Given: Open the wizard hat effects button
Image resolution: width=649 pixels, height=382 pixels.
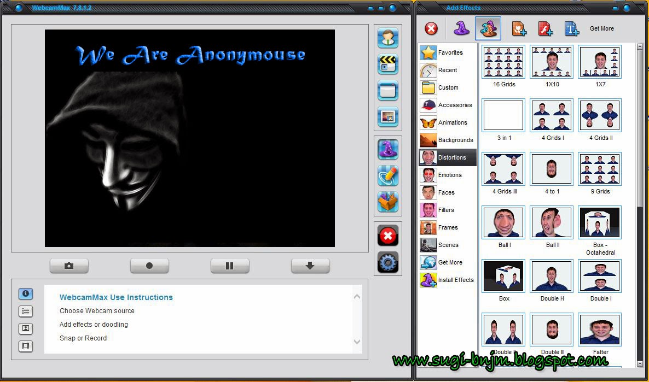Looking at the screenshot, I should [388, 149].
